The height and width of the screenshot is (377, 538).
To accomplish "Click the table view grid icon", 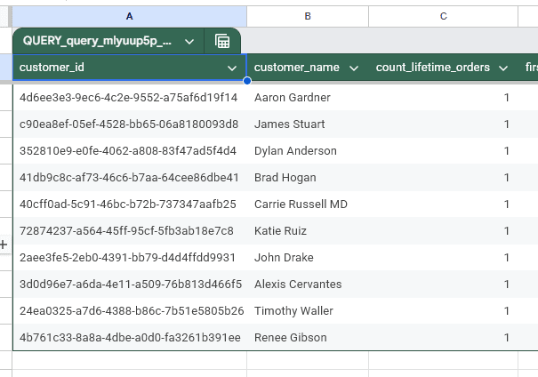I will pos(222,41).
